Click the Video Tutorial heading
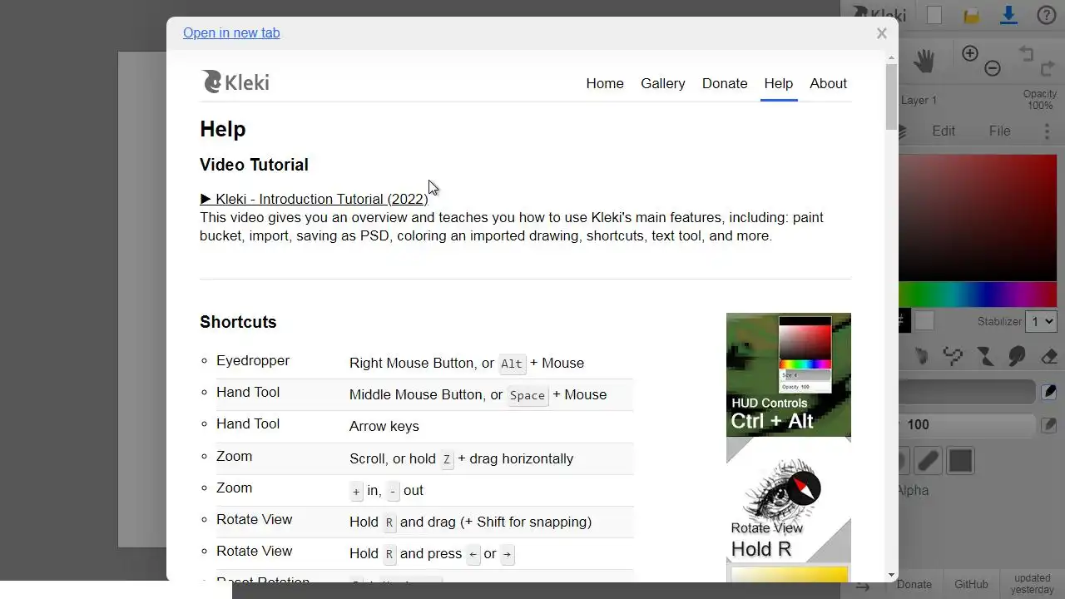Screen dimensions: 1065x599 [x=254, y=165]
